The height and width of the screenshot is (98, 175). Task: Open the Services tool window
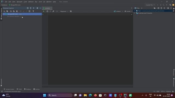click(x=36, y=89)
